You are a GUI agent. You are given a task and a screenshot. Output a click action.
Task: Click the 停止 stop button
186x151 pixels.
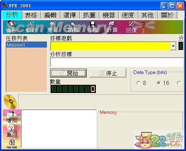pos(108,73)
